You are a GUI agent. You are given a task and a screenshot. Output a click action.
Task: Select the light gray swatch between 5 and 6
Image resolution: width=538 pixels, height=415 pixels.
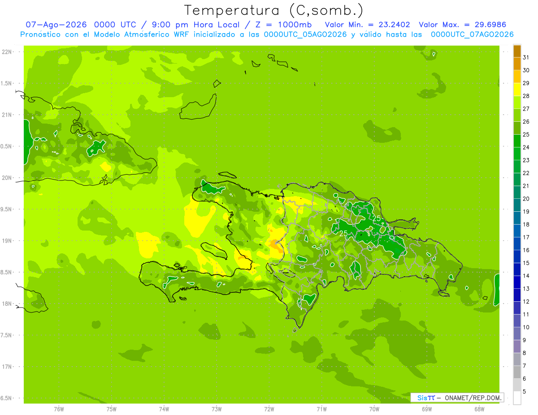pyautogui.click(x=517, y=385)
